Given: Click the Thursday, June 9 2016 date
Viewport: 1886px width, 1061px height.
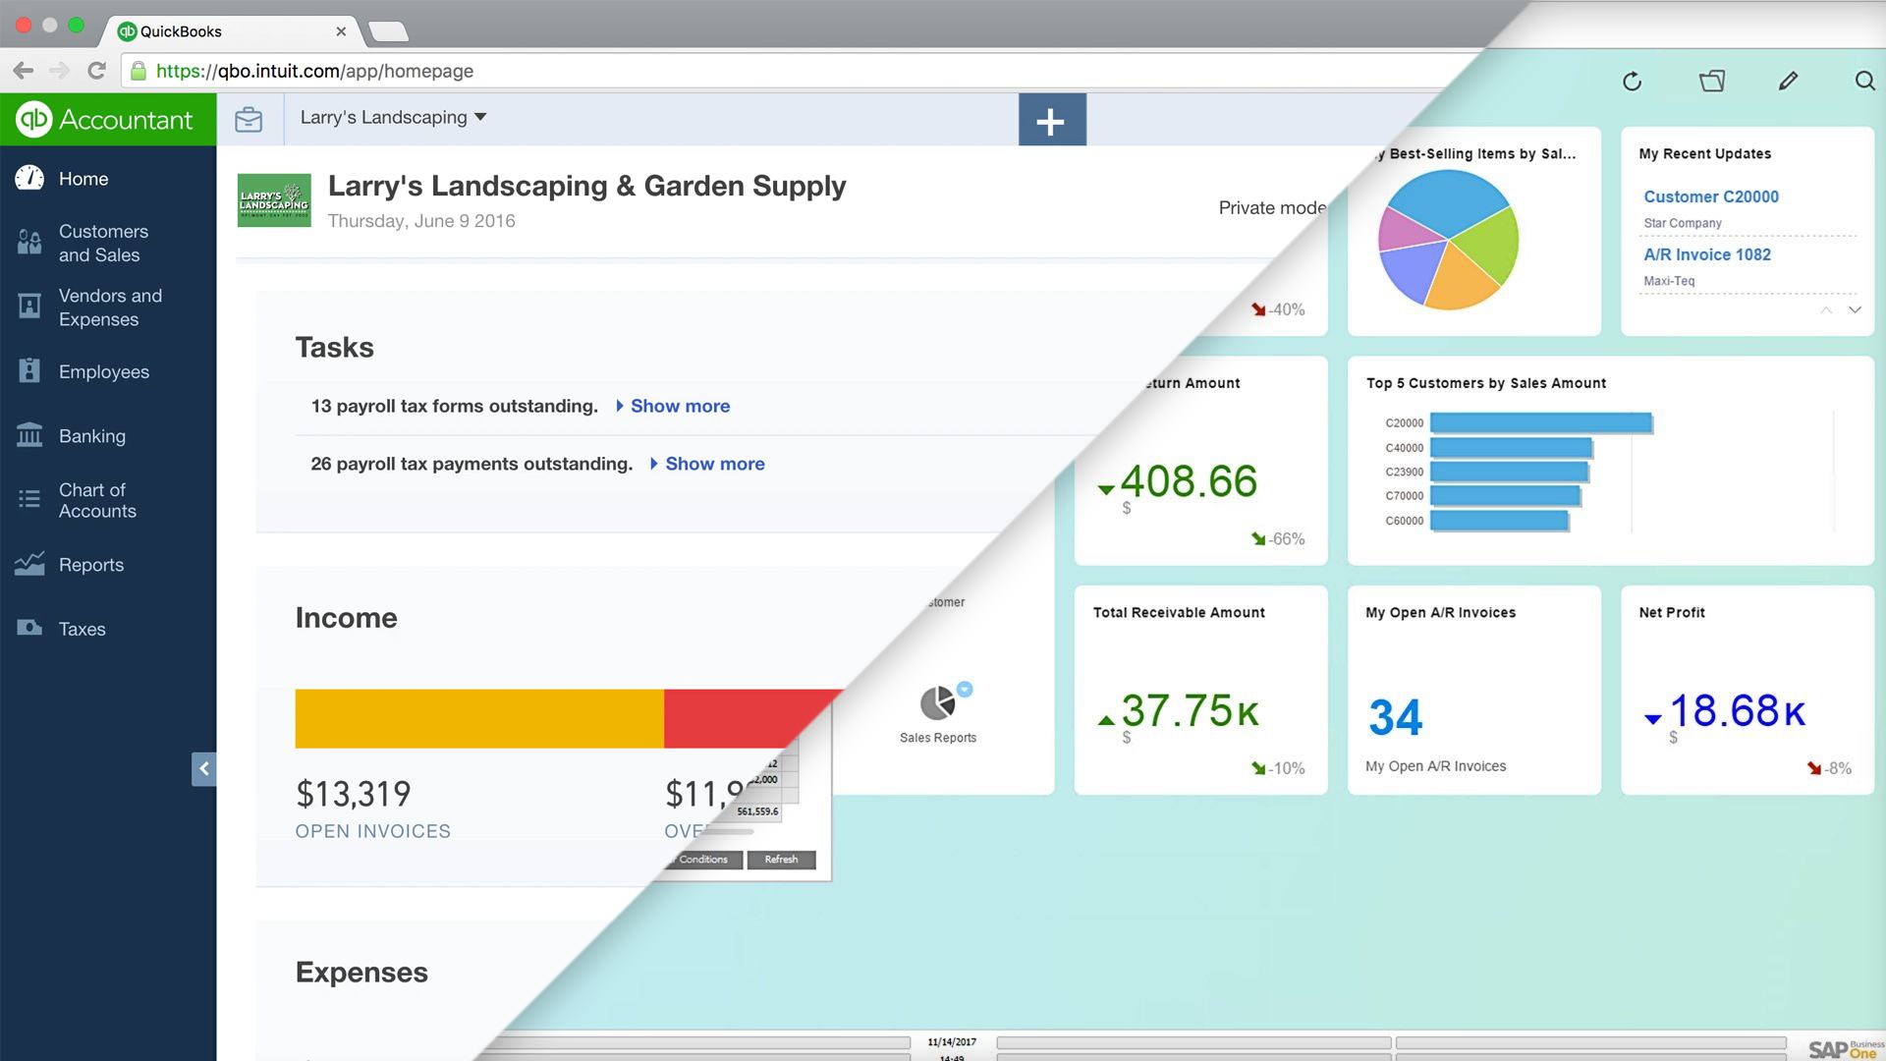Looking at the screenshot, I should point(421,221).
